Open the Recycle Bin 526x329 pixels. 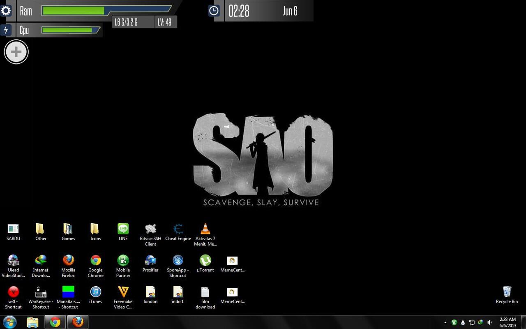click(x=507, y=295)
